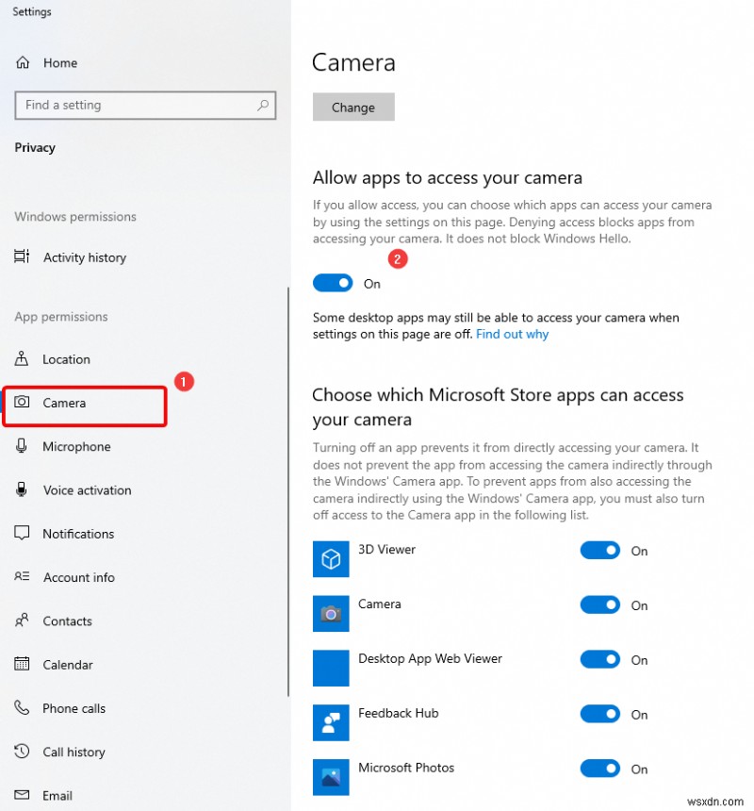Turn off camera access for all apps
Screen dimensions: 754x811
(333, 283)
